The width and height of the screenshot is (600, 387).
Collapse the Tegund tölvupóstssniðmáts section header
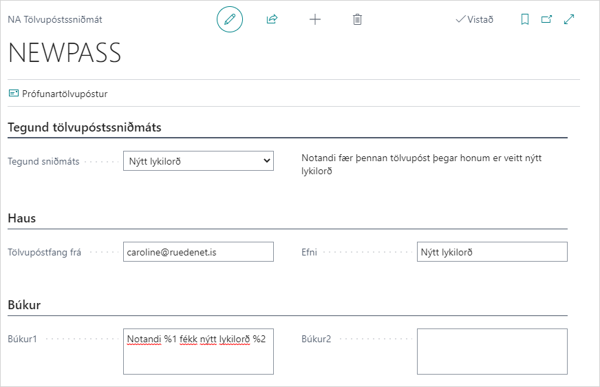[x=84, y=127]
